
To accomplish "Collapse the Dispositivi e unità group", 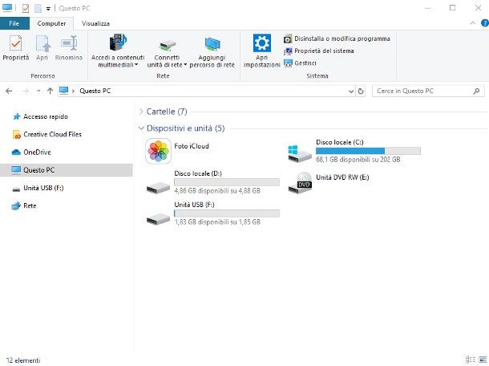I will point(141,128).
